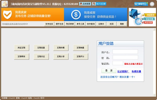
Task: Select 淘宝收藏 option B in the promo graphic
Action: tap(148, 19)
